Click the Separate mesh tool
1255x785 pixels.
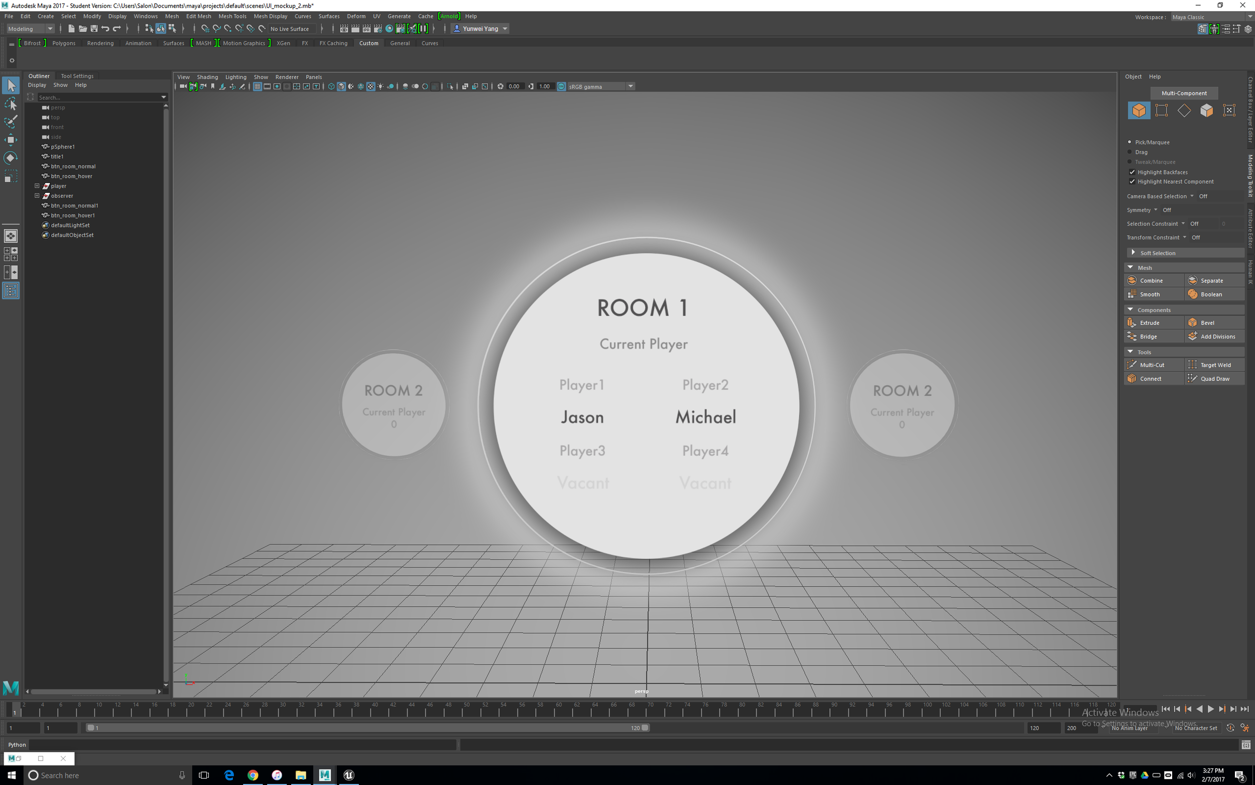point(1214,280)
